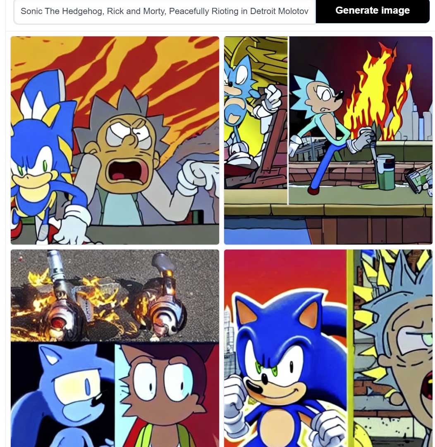Screen dimensions: 435x447
Task: Open the fourth image with smiling Sonic
Action: click(x=328, y=348)
